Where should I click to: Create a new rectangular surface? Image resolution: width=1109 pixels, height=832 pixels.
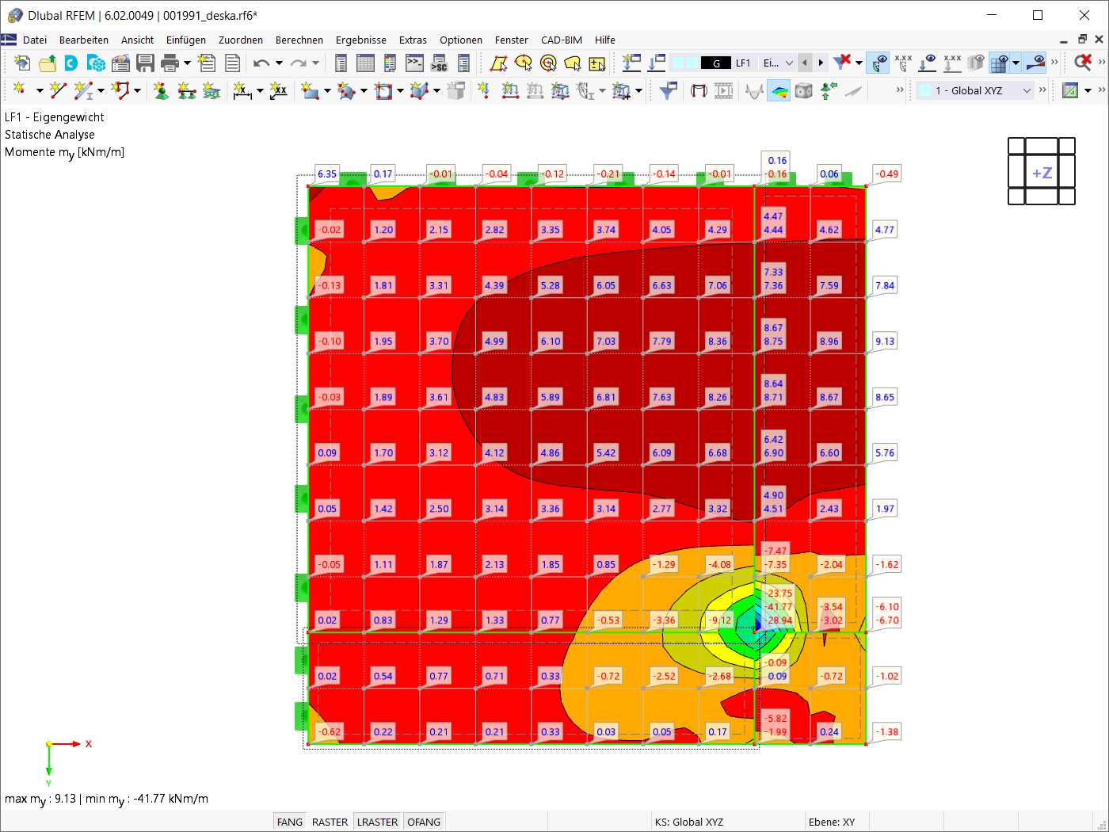[x=309, y=90]
